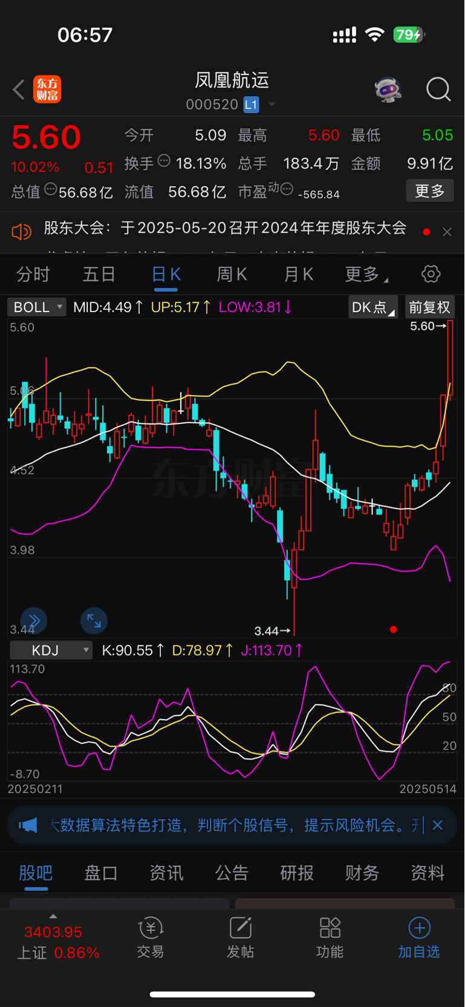Screen dimensions: 465x1007
Task: Expand the stock dropdown arrow beside L1
Action: pos(272,105)
